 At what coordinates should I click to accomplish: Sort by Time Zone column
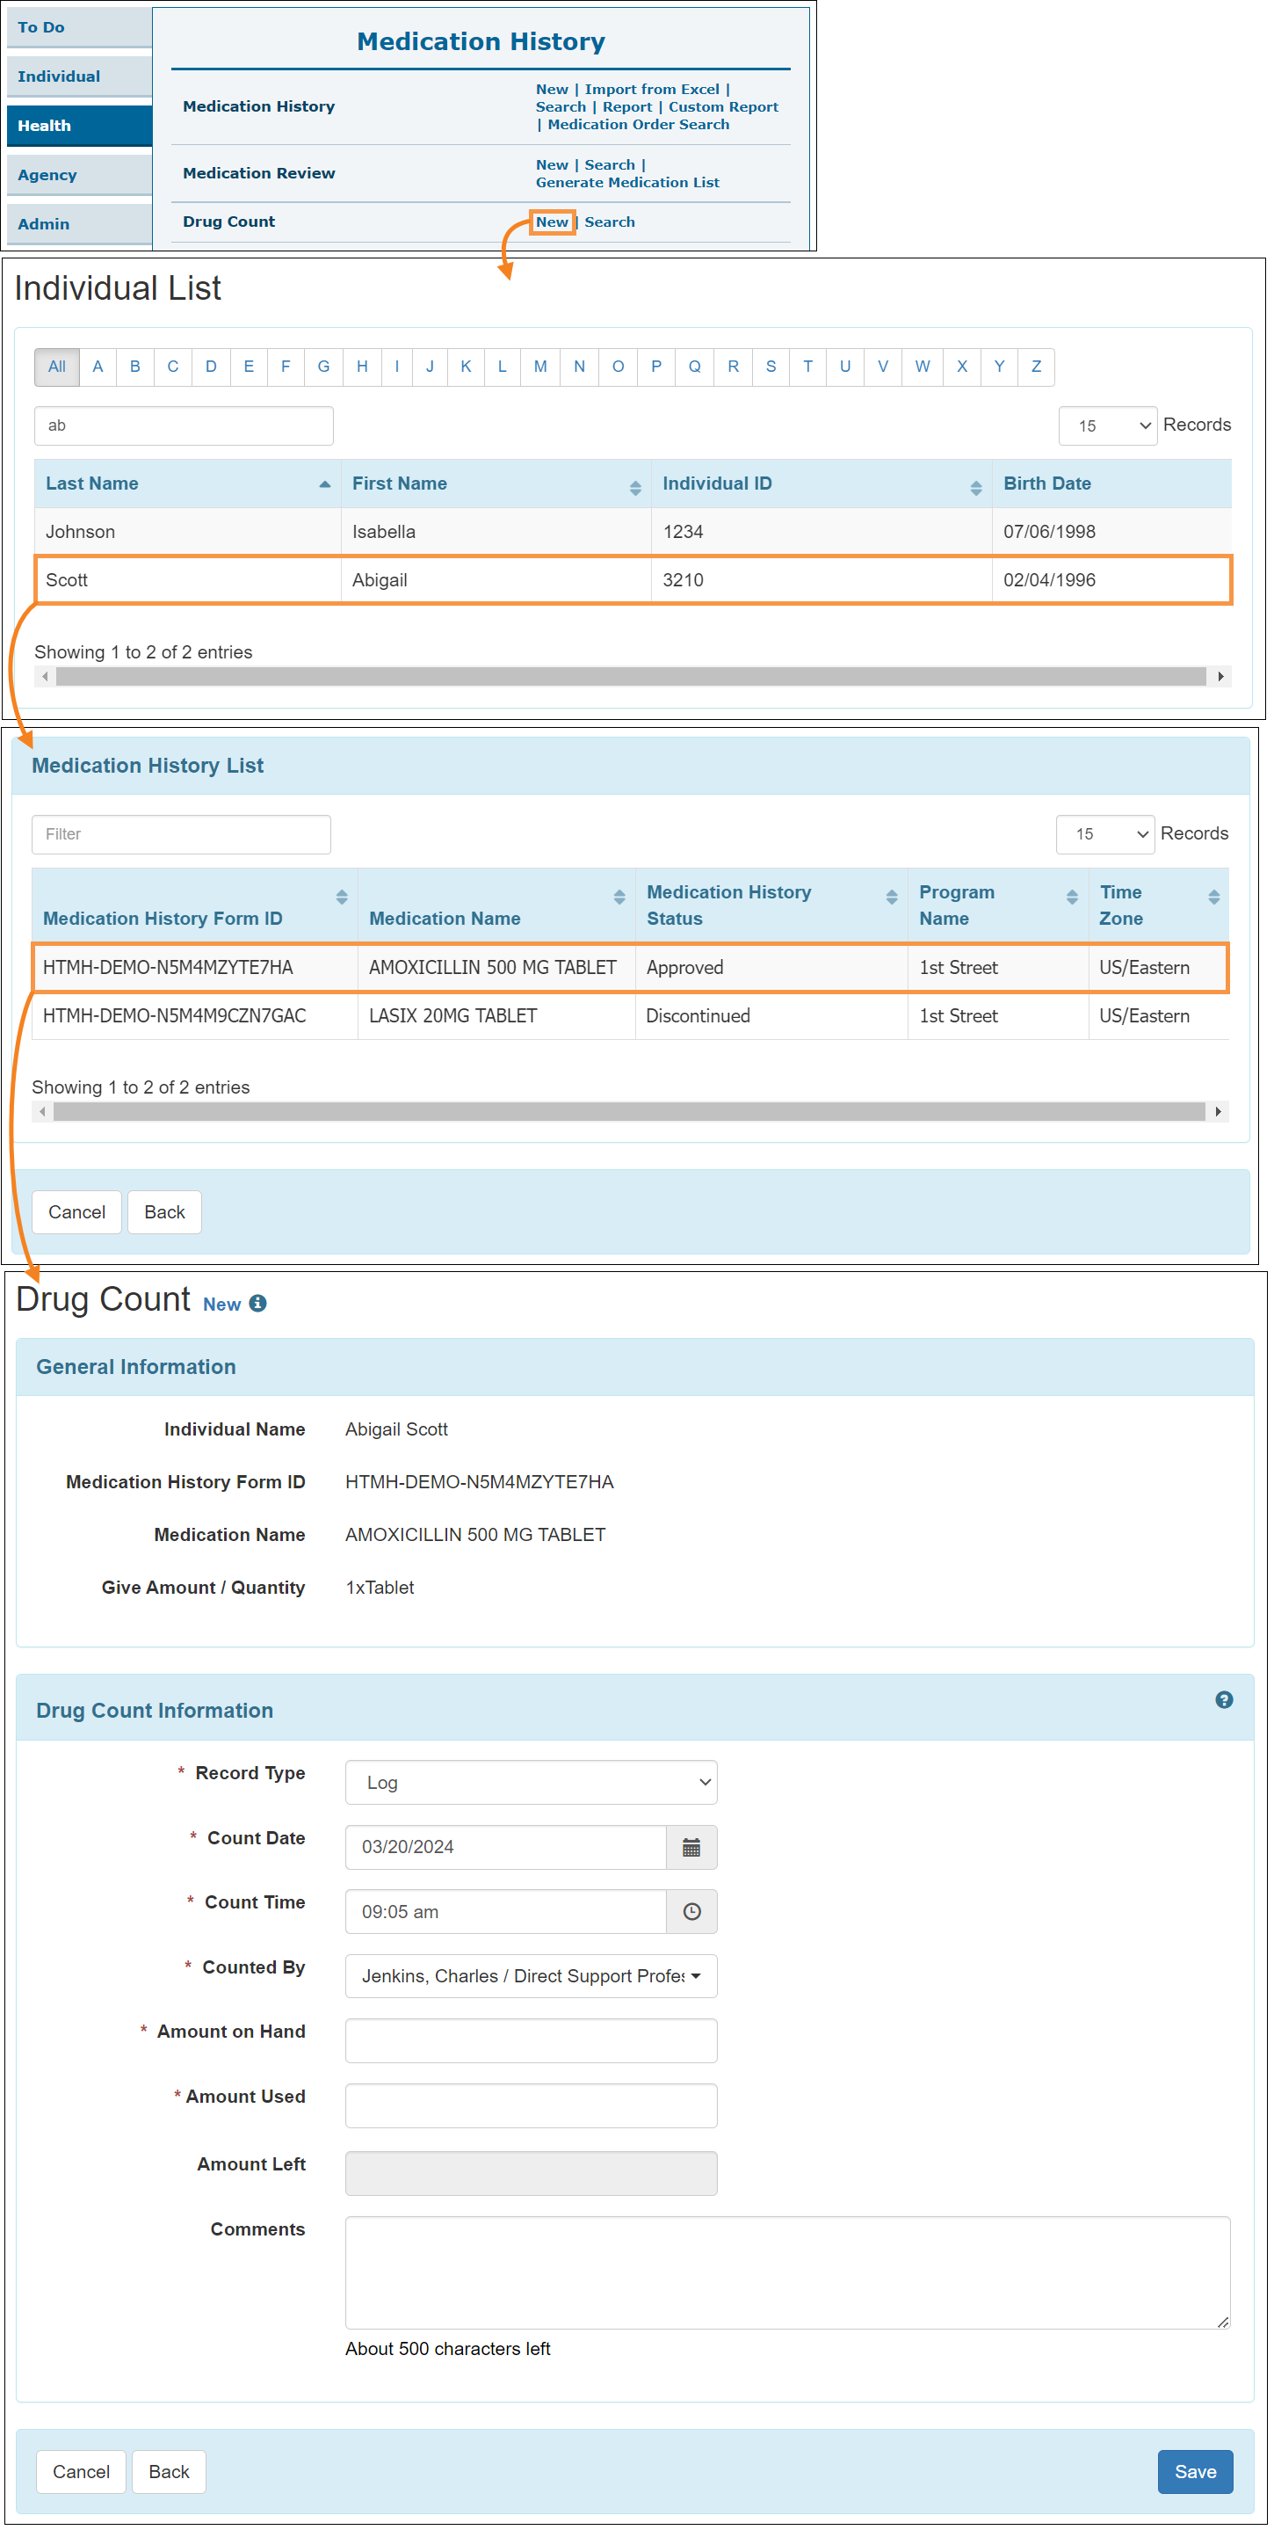[1159, 905]
